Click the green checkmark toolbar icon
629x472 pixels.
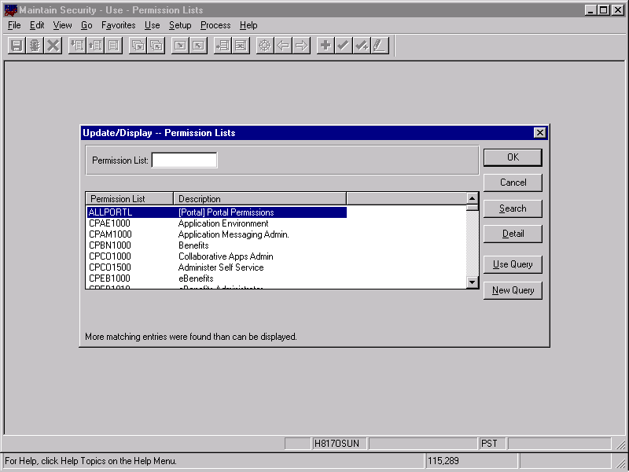(x=343, y=45)
